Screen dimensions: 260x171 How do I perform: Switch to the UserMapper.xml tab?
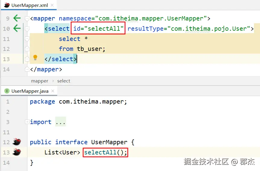point(30,5)
